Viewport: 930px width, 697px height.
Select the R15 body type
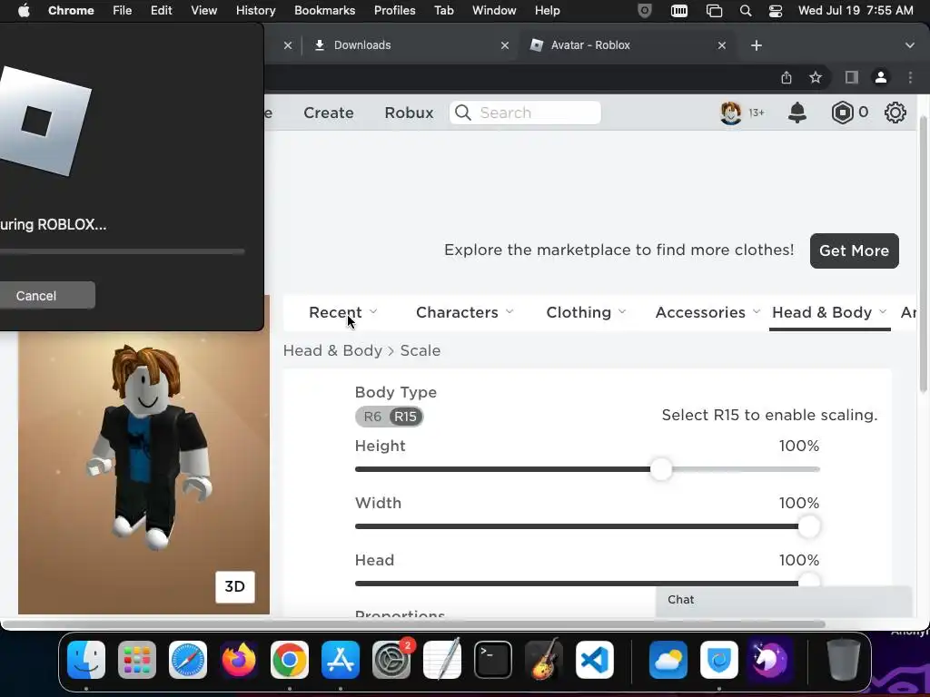(406, 417)
